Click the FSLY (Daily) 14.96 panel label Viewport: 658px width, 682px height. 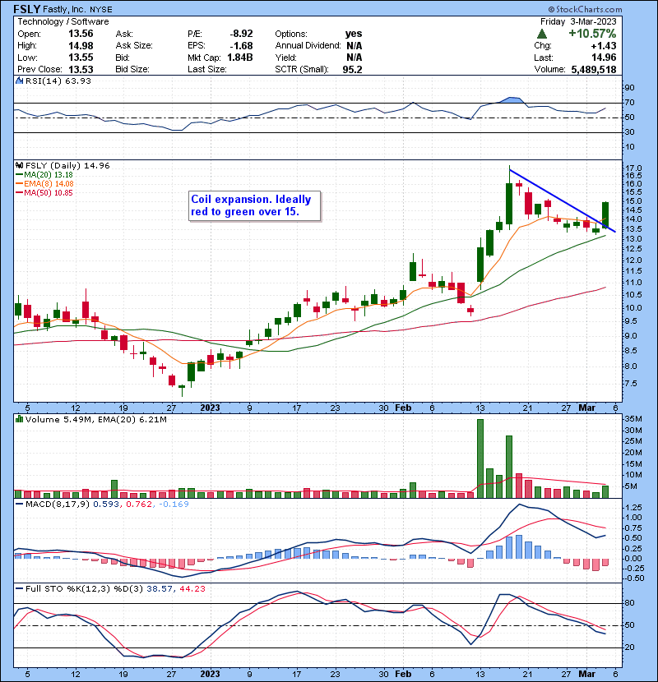pos(67,166)
